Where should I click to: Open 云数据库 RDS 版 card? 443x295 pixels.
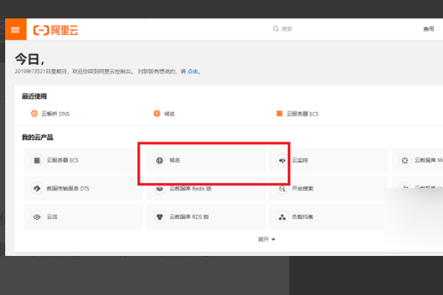(x=206, y=217)
